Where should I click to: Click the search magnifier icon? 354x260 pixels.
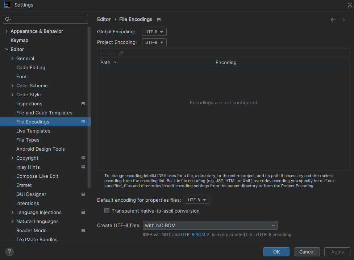click(8, 19)
